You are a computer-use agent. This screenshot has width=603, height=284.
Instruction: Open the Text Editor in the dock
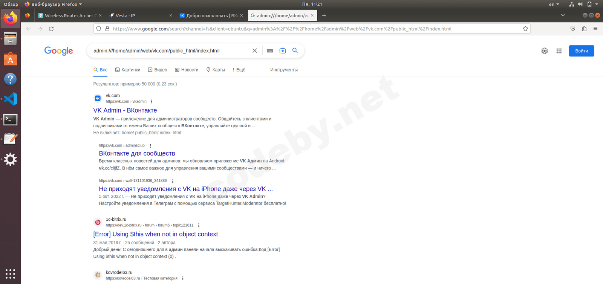pyautogui.click(x=11, y=139)
